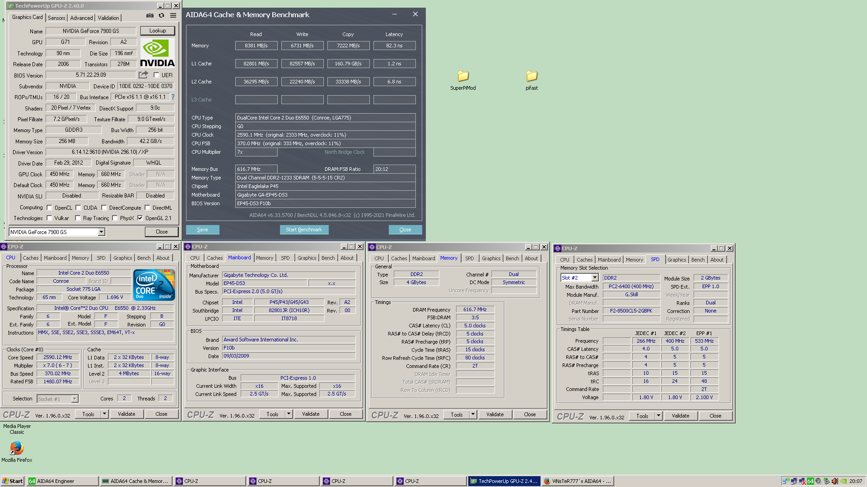The width and height of the screenshot is (867, 487).
Task: Click the connected network computers tray icon
Action: pos(794,481)
